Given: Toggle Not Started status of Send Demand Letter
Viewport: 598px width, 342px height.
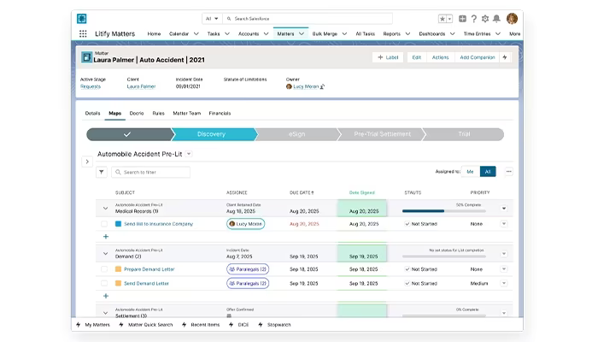Looking at the screenshot, I should pos(407,283).
